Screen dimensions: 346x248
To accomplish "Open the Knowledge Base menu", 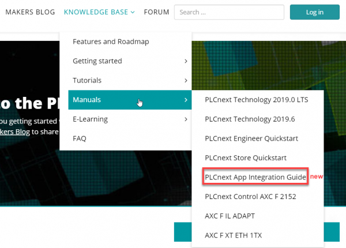I will 99,12.
